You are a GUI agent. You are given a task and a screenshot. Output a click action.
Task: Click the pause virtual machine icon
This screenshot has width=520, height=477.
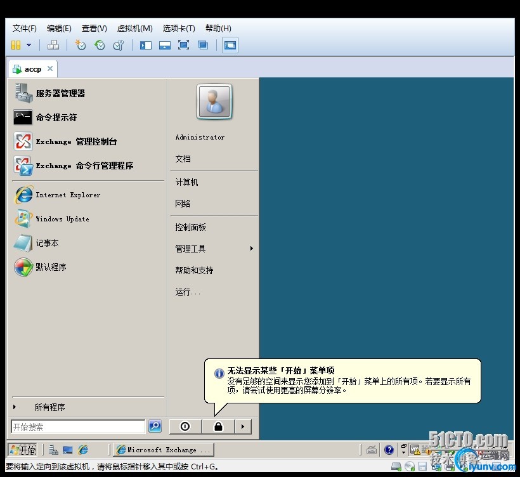click(x=16, y=45)
